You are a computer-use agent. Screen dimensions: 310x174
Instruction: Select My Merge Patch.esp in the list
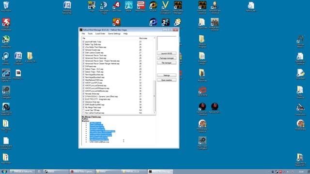coord(93,107)
